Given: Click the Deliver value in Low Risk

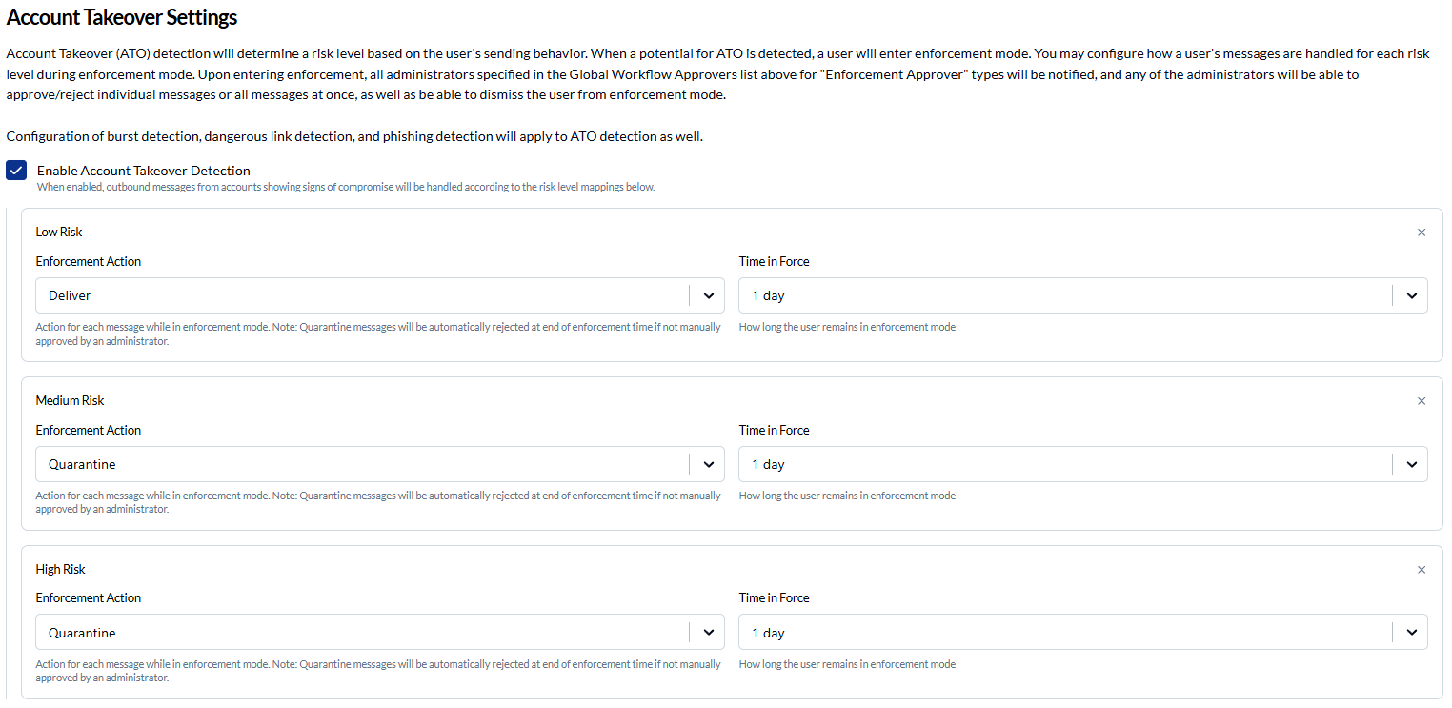Looking at the screenshot, I should pyautogui.click(x=70, y=295).
